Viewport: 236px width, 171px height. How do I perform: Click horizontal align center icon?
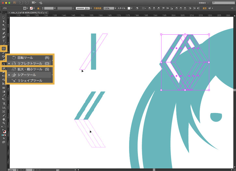[154, 8]
